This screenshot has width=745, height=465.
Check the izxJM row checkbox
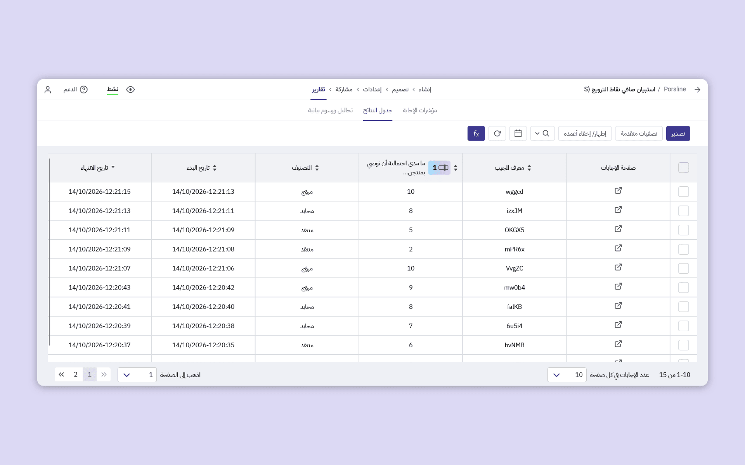[683, 211]
